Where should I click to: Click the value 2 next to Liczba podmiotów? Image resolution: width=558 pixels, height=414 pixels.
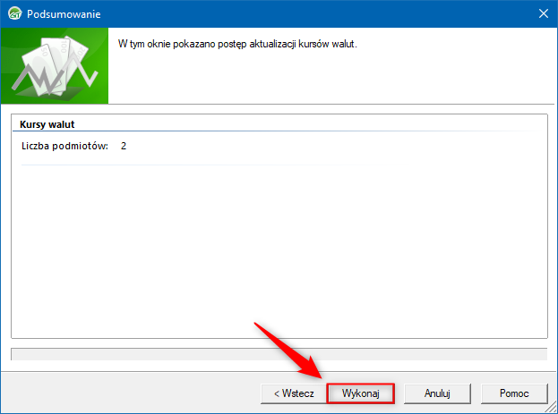coord(124,146)
